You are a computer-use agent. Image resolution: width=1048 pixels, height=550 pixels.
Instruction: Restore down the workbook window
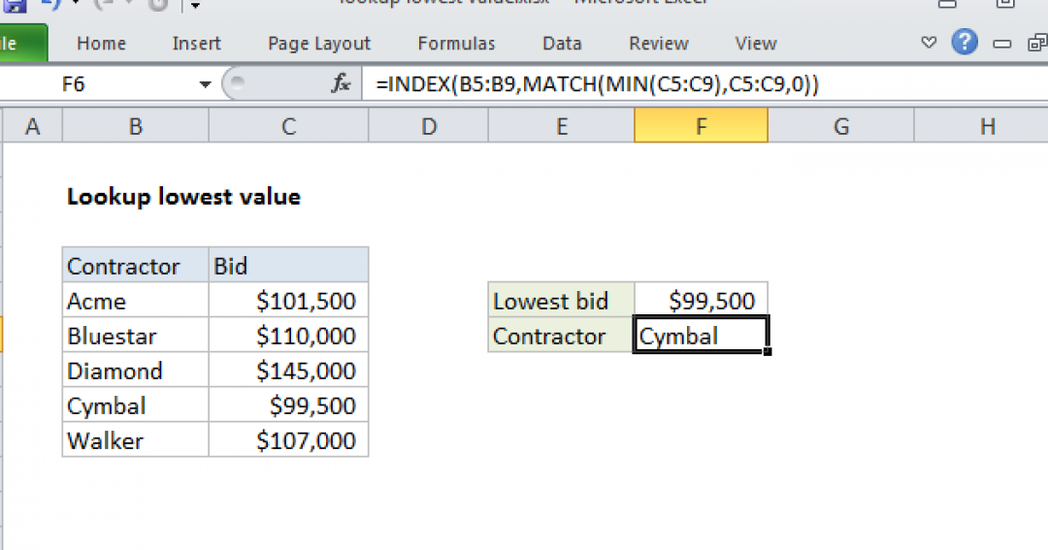1036,43
